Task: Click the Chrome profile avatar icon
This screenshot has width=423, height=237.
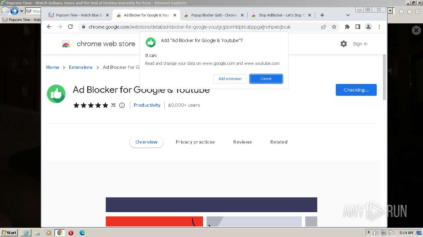Action: [x=368, y=27]
